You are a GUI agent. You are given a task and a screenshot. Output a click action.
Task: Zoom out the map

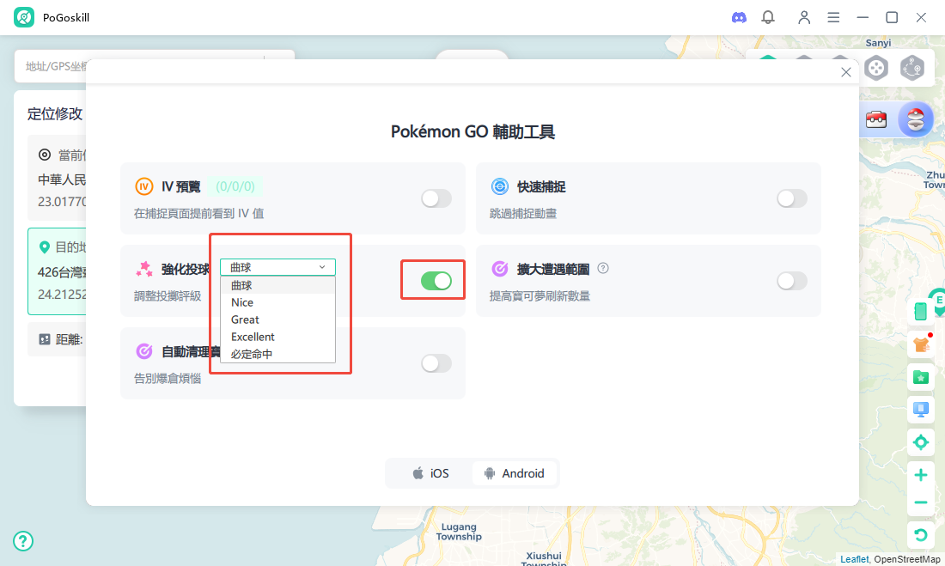(921, 502)
